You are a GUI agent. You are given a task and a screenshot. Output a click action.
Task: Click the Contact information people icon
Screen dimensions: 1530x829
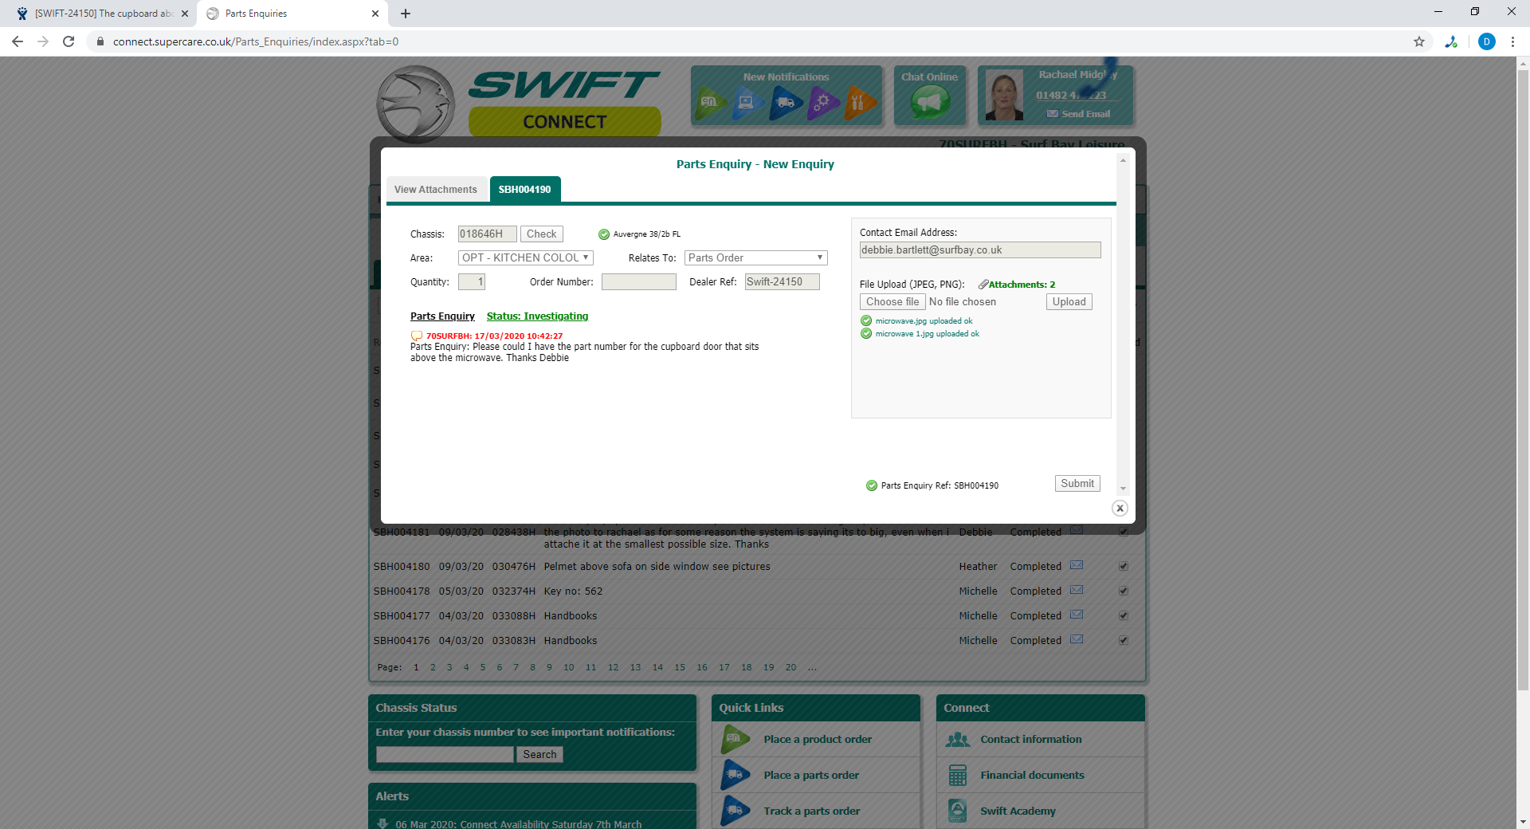(x=958, y=740)
